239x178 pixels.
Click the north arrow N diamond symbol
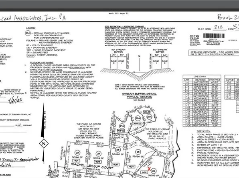coord(44,144)
